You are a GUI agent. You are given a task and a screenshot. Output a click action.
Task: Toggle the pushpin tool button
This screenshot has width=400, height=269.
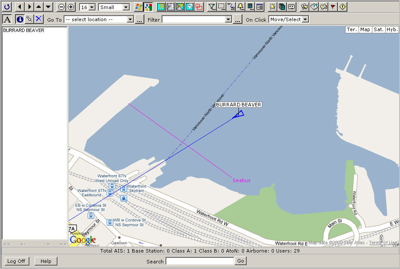[x=29, y=19]
